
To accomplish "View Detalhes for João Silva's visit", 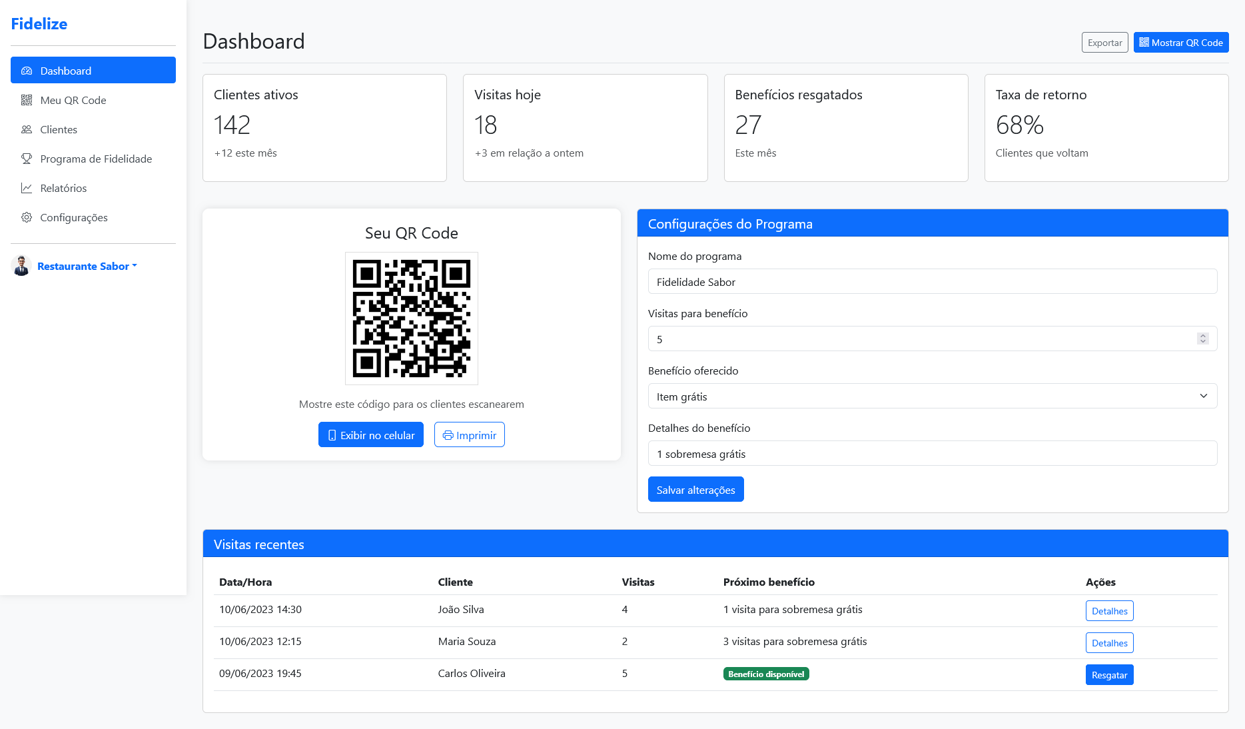I will [x=1109, y=611].
